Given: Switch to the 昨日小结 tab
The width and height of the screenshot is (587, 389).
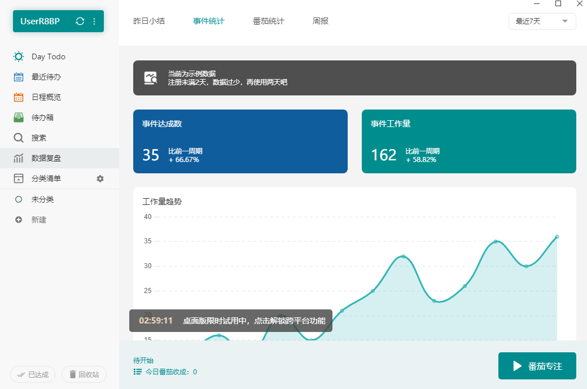Looking at the screenshot, I should pos(149,20).
